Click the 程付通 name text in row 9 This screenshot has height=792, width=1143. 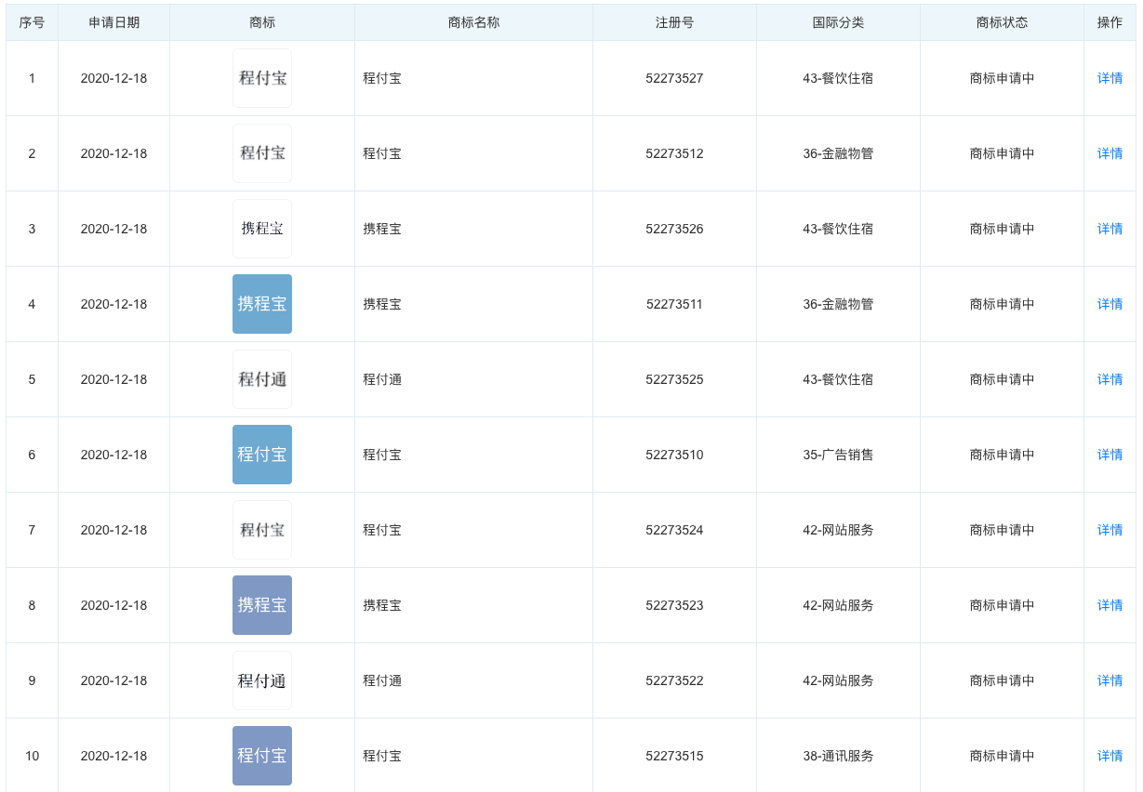382,680
